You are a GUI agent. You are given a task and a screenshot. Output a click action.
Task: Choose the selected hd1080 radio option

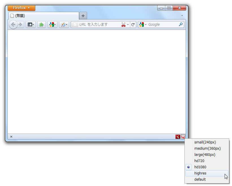point(207,167)
